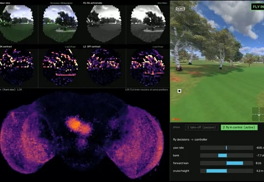The height and width of the screenshot is (182, 264).
Task: Click the green FLY IN badge
Action: coord(258,7)
